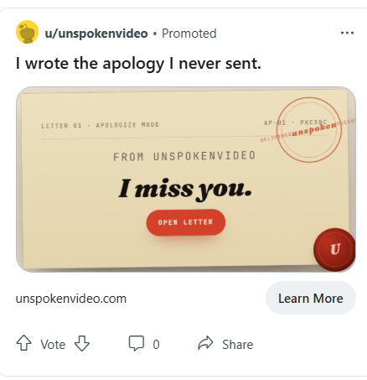Click the I miss you headline
This screenshot has height=380, width=367.
point(185,189)
